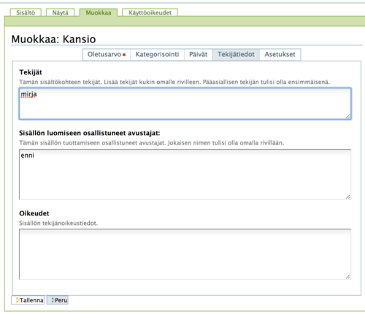Click the avustajat text area containing enni

point(185,175)
